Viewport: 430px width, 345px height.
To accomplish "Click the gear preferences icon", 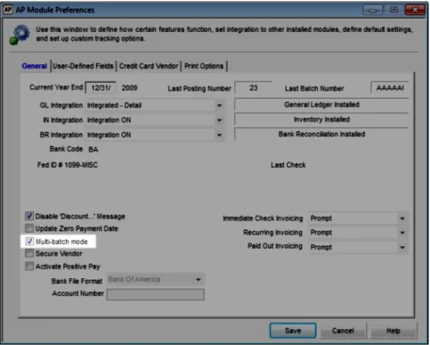I will (20, 35).
